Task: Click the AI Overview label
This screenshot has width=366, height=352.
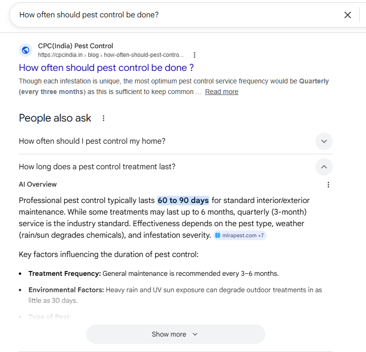Action: coord(38,184)
